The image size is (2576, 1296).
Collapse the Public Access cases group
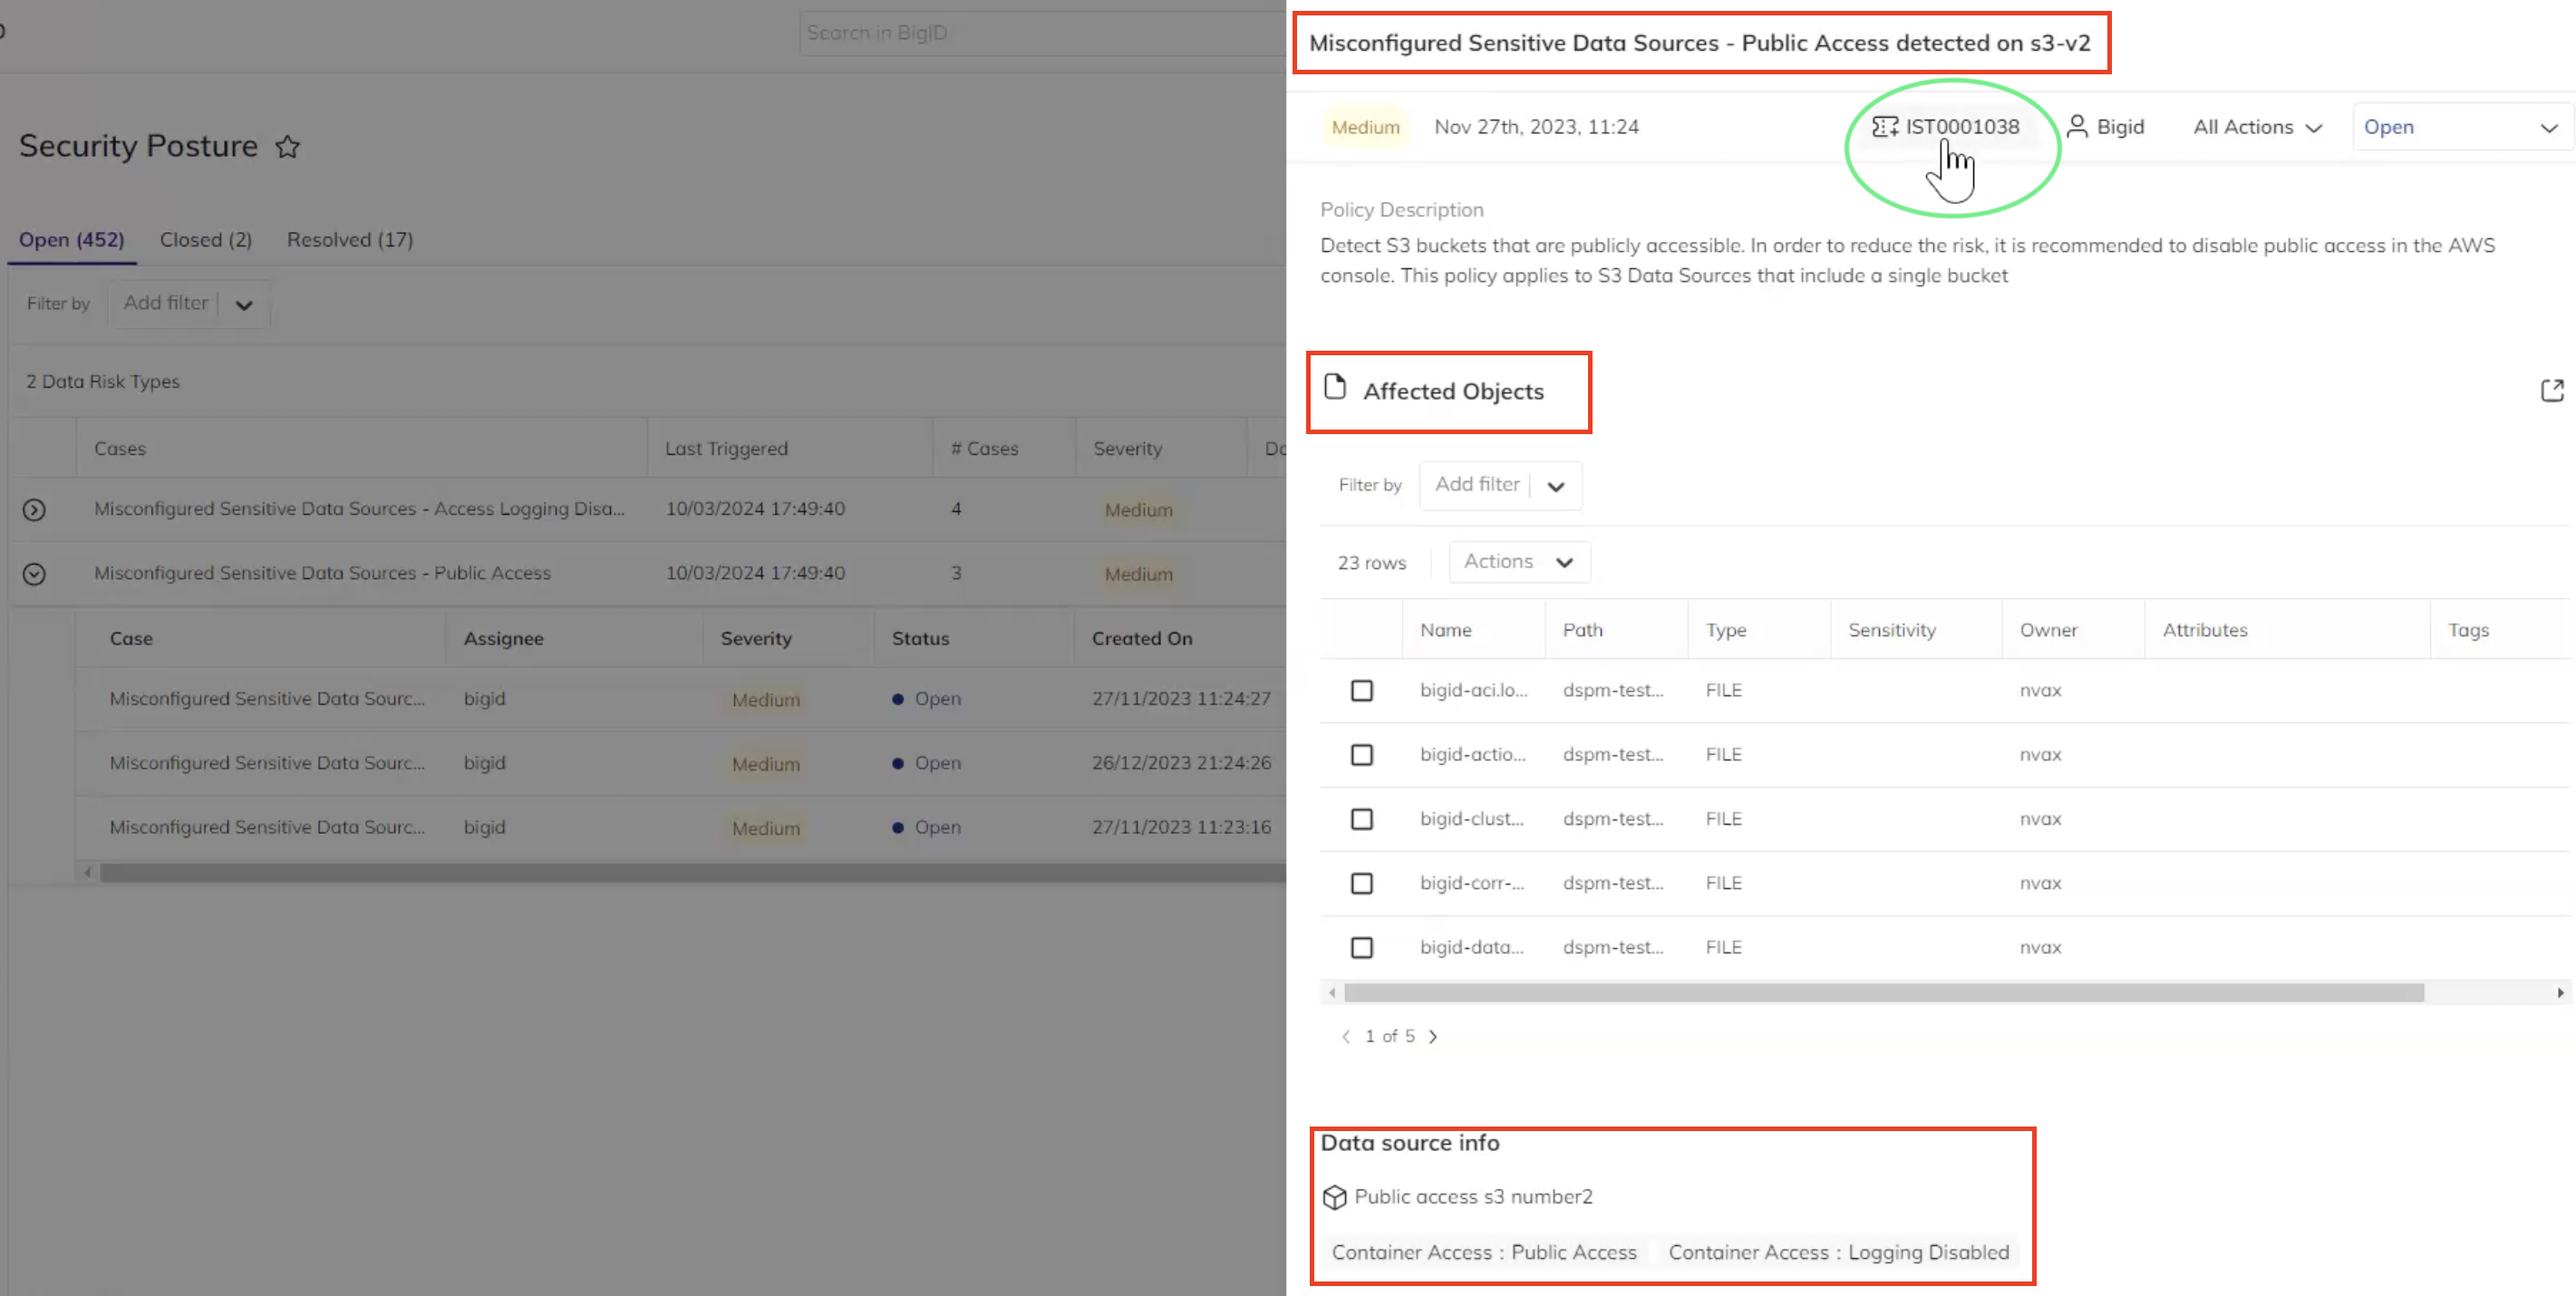(34, 573)
